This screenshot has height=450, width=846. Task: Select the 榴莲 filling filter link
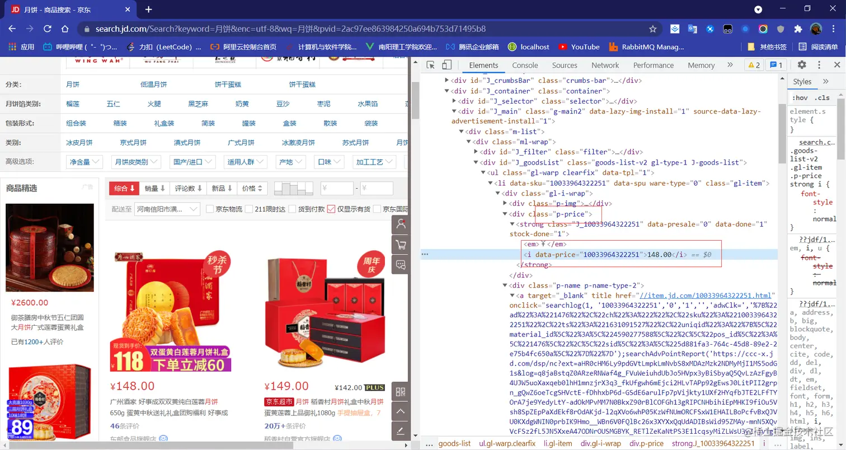point(73,104)
